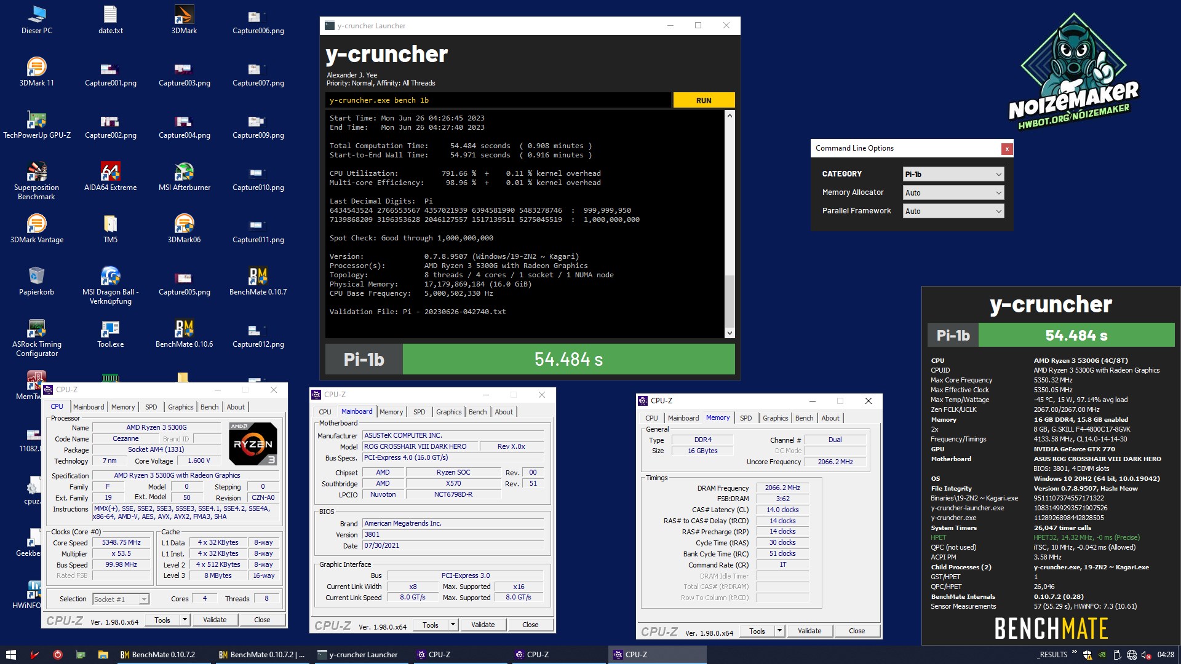
Task: Open SPD tab in middle CPU-Z window
Action: 420,412
